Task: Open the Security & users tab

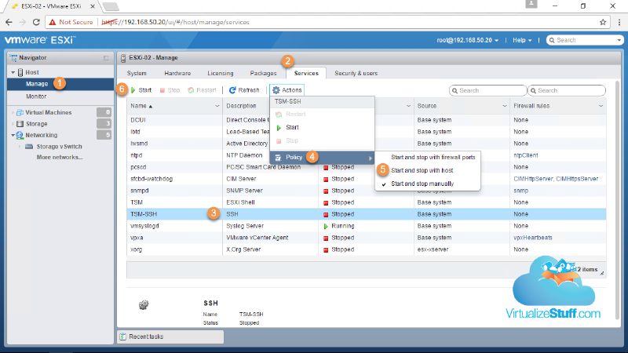Action: [356, 73]
